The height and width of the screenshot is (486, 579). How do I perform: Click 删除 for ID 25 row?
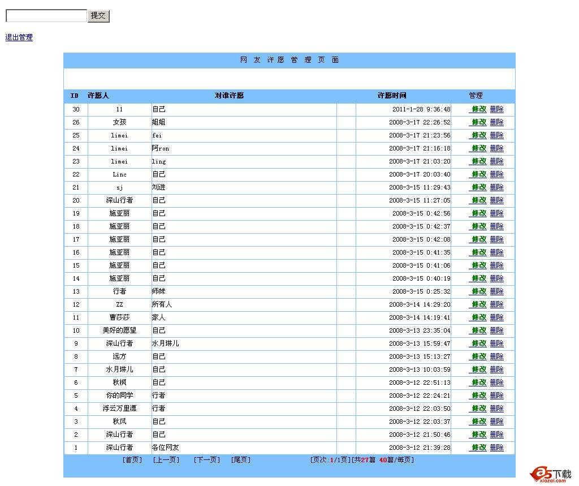[496, 135]
